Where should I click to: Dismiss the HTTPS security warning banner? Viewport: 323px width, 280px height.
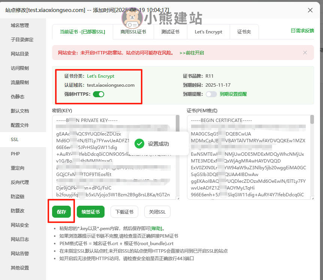(x=305, y=53)
